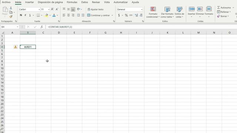Apply font color A swatch
The width and height of the screenshot is (237, 133).
[x=54, y=15]
